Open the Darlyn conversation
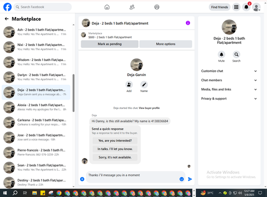 [36, 77]
